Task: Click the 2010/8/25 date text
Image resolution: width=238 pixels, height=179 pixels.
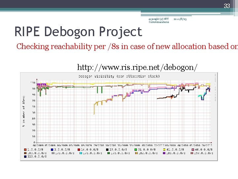Action: 180,19
